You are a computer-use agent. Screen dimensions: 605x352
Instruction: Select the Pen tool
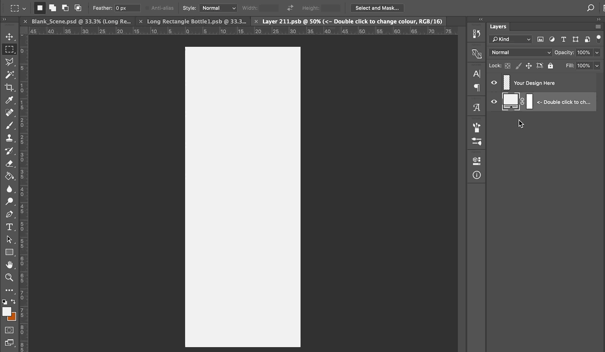coord(9,214)
